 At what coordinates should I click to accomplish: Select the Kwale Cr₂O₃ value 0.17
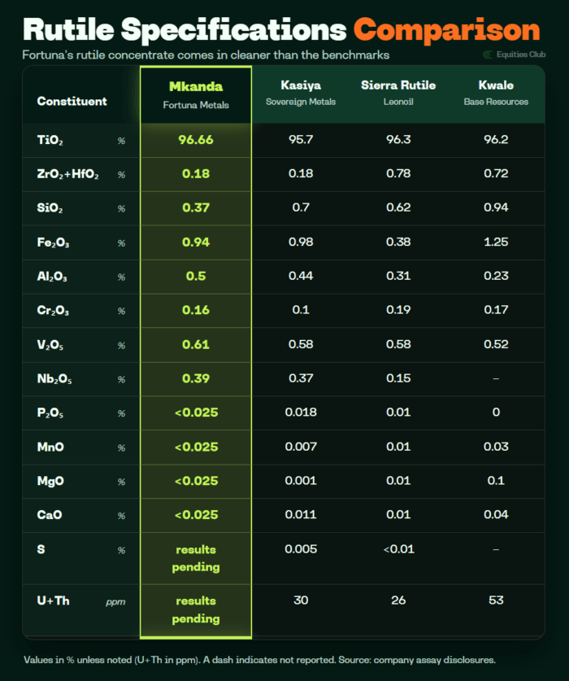496,309
